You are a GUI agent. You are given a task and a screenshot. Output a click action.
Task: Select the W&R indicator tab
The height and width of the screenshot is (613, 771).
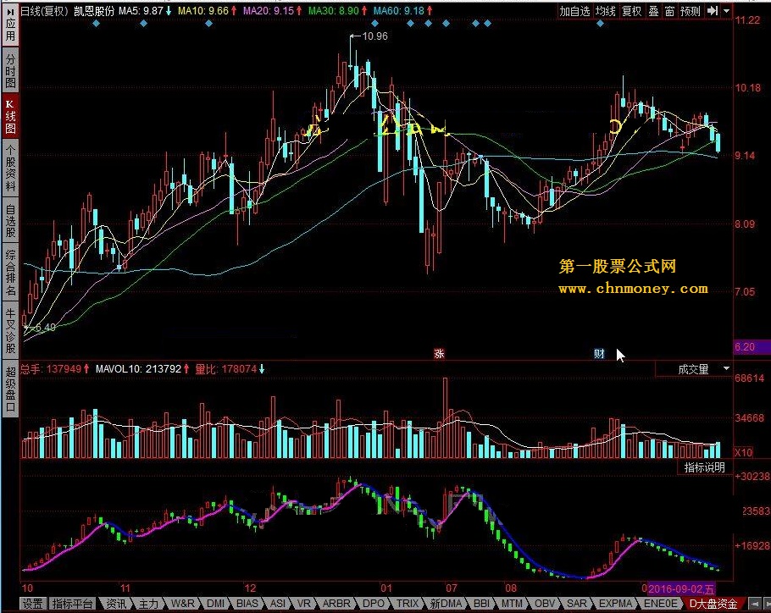(182, 604)
